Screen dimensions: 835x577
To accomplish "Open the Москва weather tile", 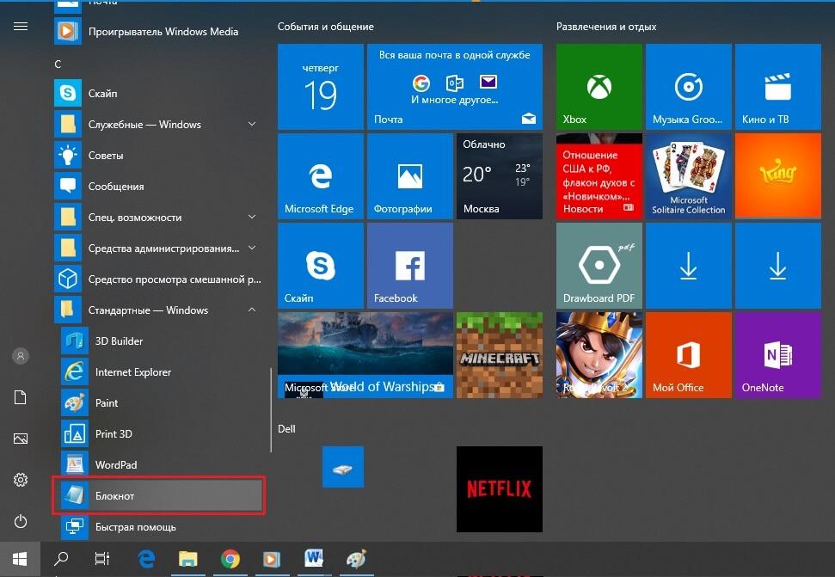I will click(x=500, y=176).
